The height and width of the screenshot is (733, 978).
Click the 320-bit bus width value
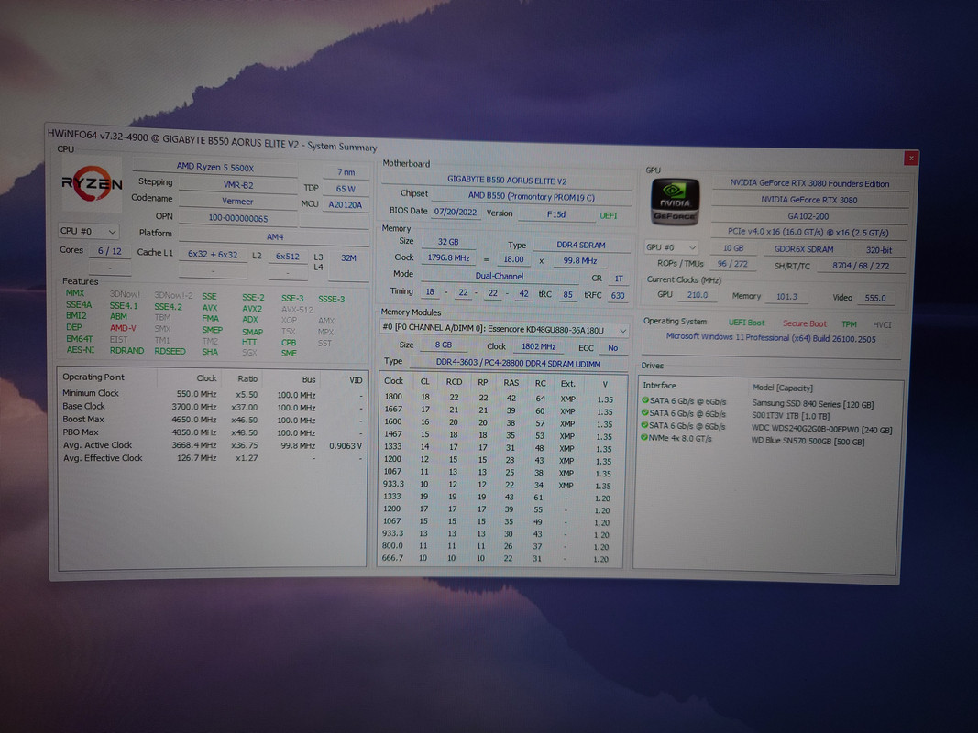pos(878,250)
